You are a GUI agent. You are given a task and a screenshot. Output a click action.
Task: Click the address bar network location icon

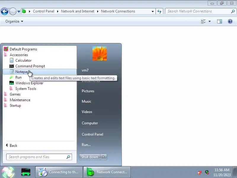click(x=24, y=11)
